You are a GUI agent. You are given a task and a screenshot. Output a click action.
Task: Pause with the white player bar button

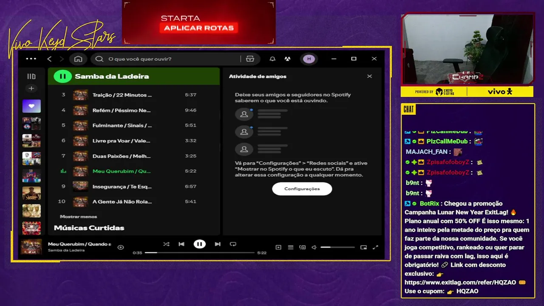pyautogui.click(x=199, y=244)
